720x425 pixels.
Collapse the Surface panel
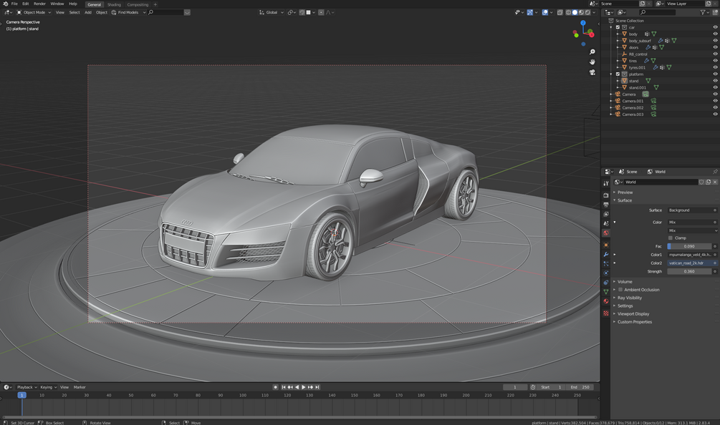625,200
